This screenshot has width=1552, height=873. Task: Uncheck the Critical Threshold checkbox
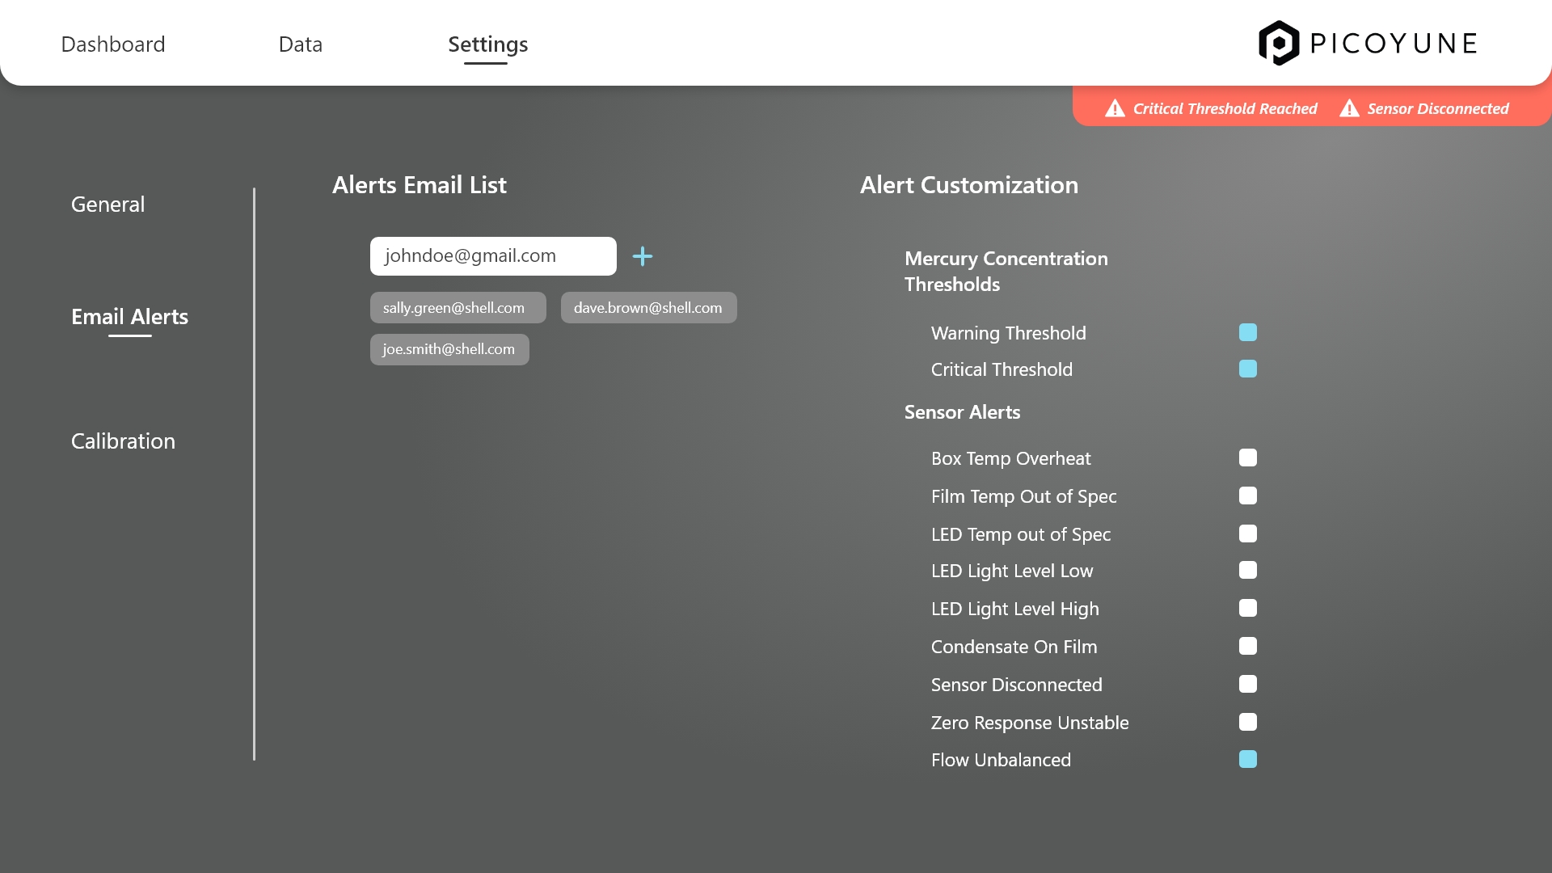coord(1247,369)
